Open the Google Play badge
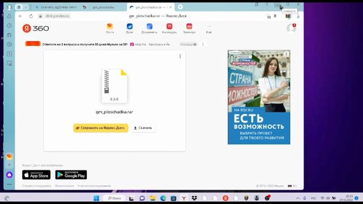The width and height of the screenshot is (363, 204). point(71,175)
